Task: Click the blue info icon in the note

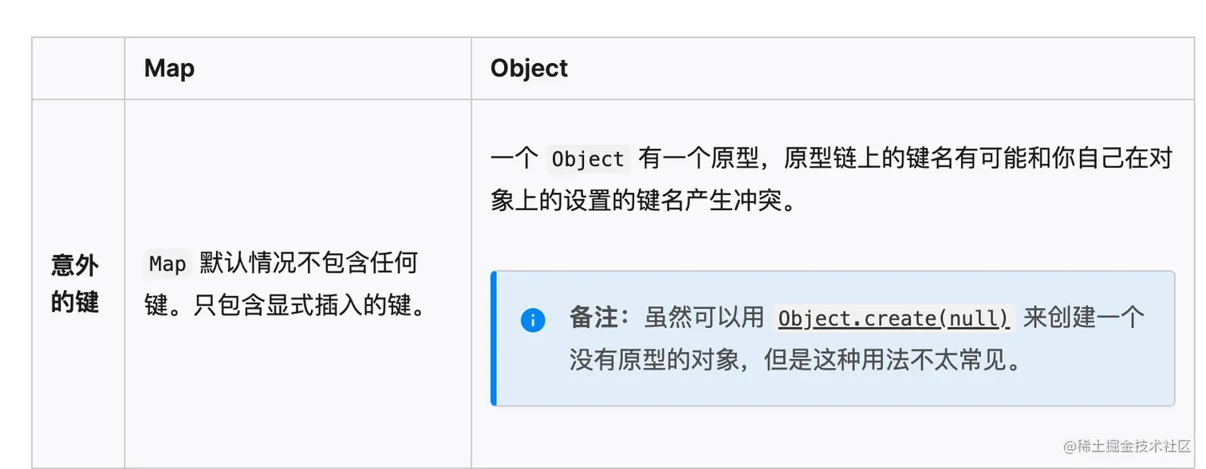Action: coord(533,320)
